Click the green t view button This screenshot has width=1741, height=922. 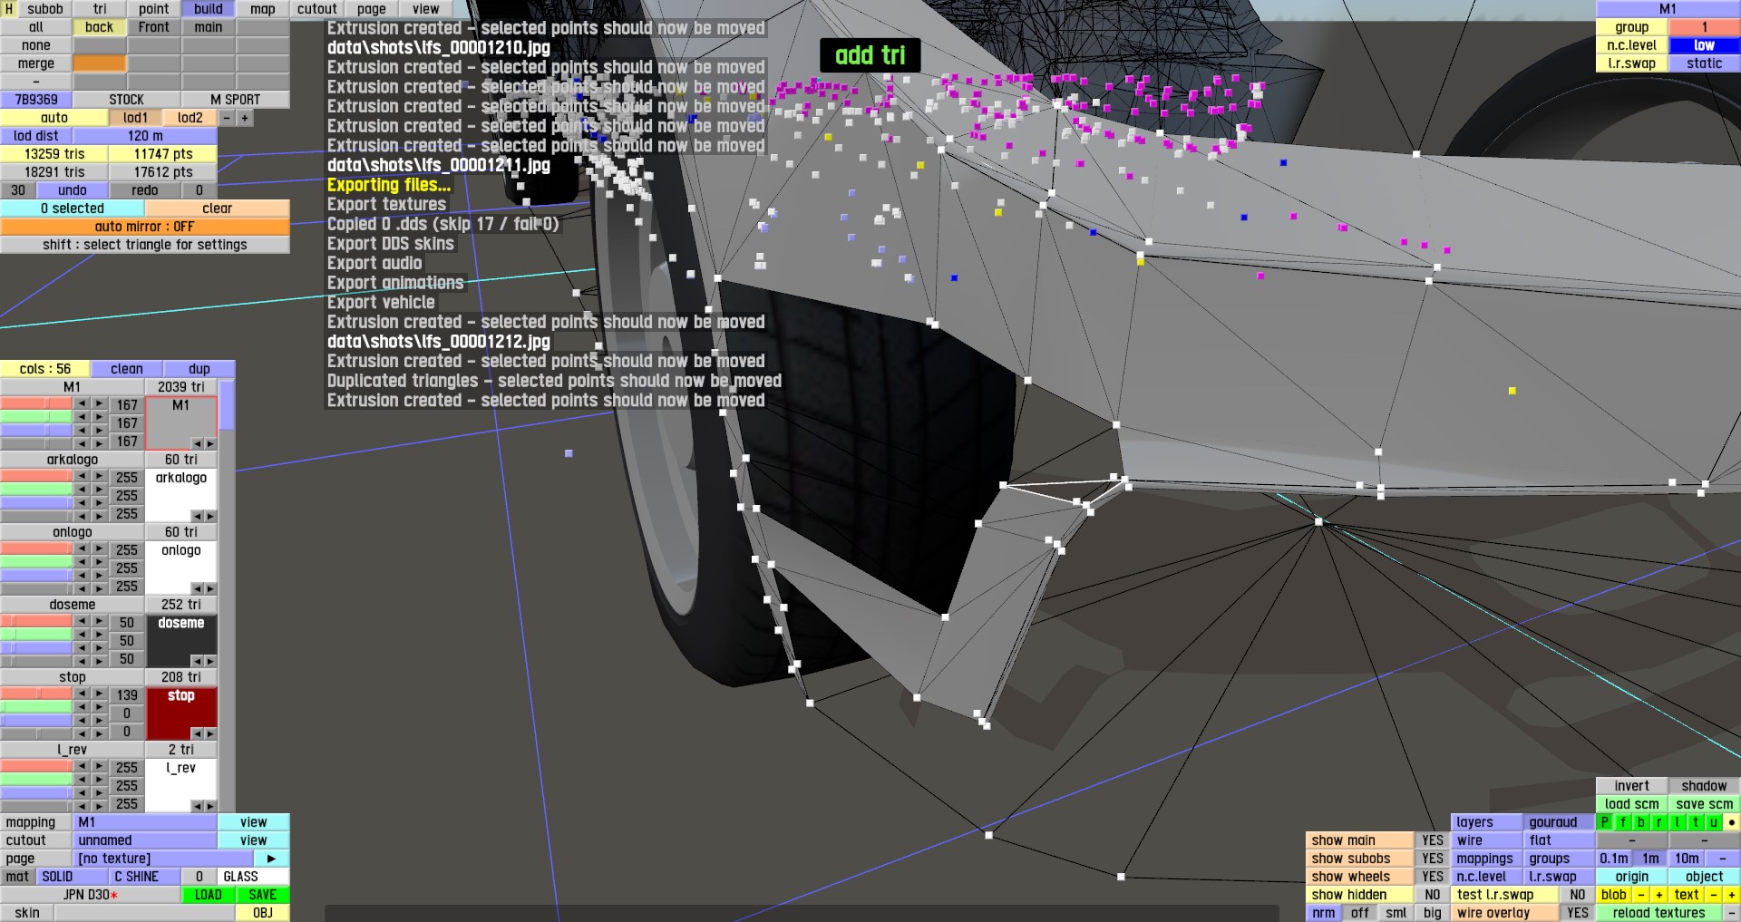click(1696, 822)
